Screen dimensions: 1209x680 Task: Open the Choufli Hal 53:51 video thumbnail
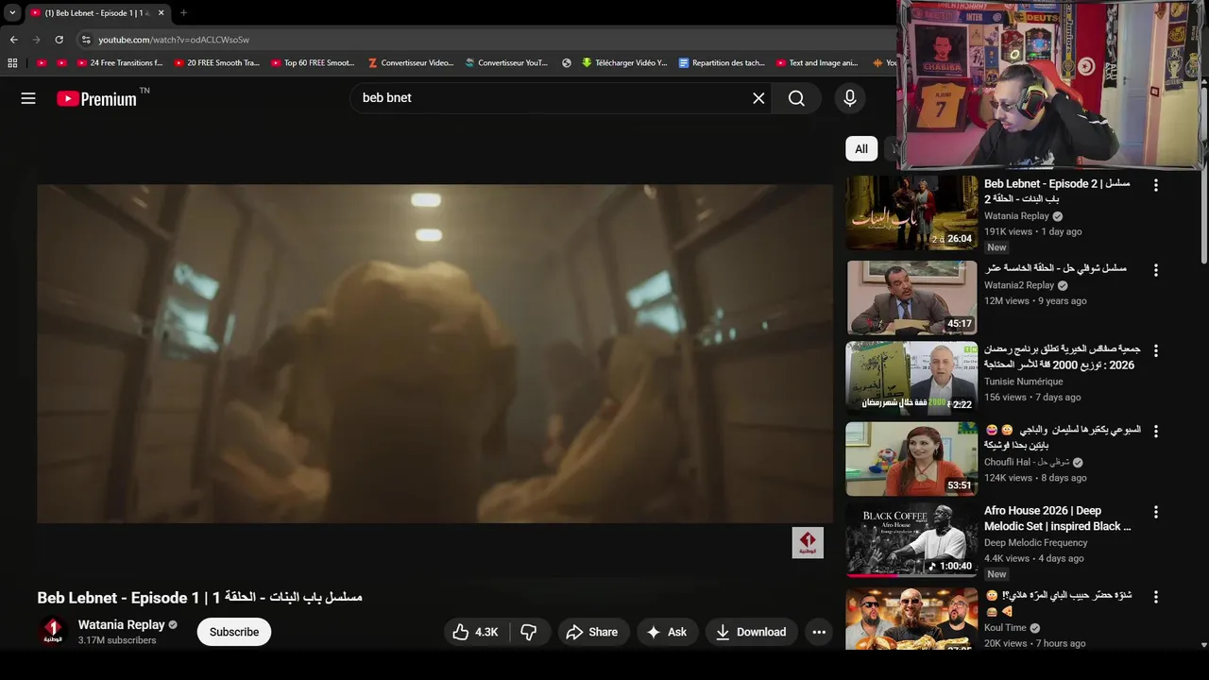pyautogui.click(x=911, y=459)
